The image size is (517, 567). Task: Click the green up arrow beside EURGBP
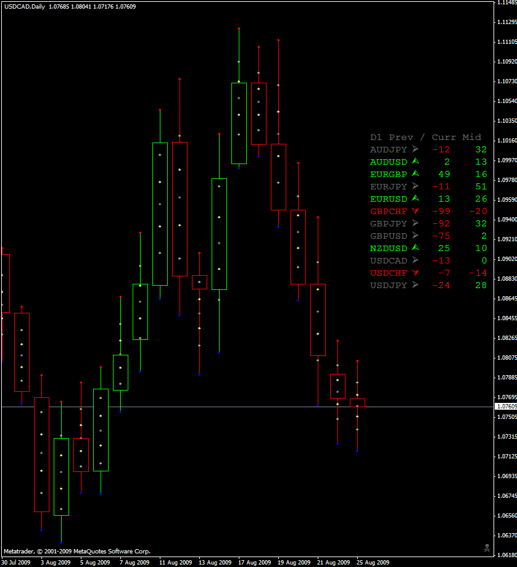pos(415,173)
